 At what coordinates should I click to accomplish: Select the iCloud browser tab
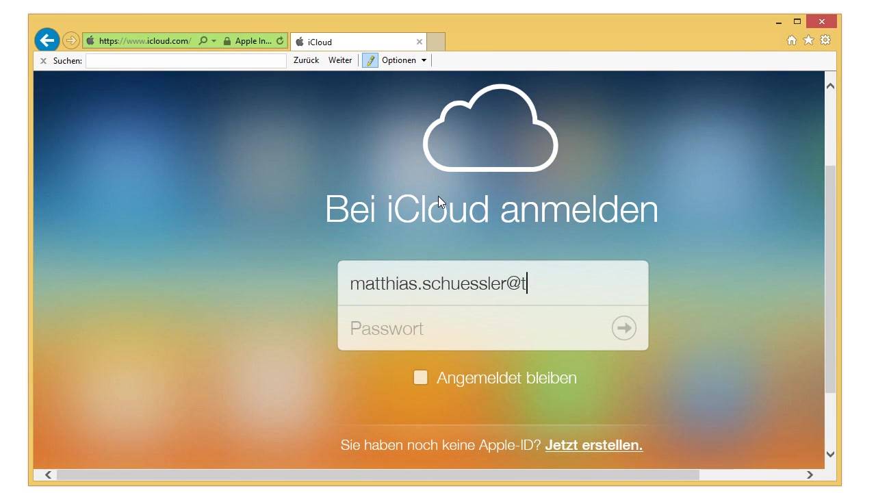(358, 42)
